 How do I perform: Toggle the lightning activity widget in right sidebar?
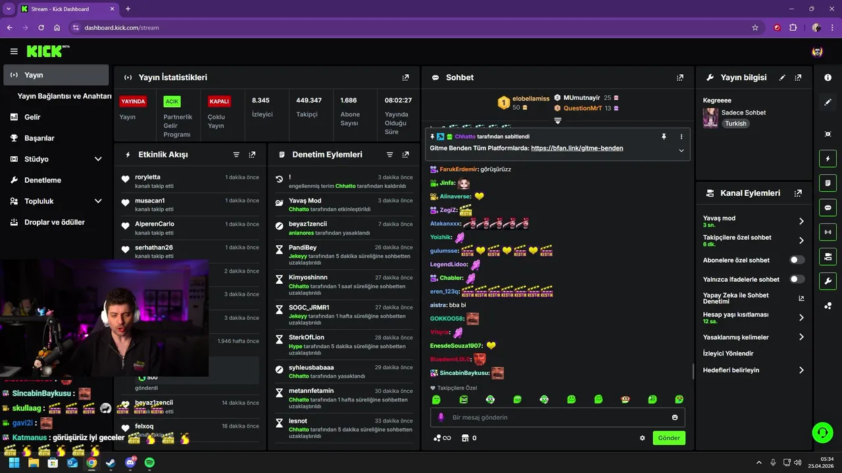[828, 158]
